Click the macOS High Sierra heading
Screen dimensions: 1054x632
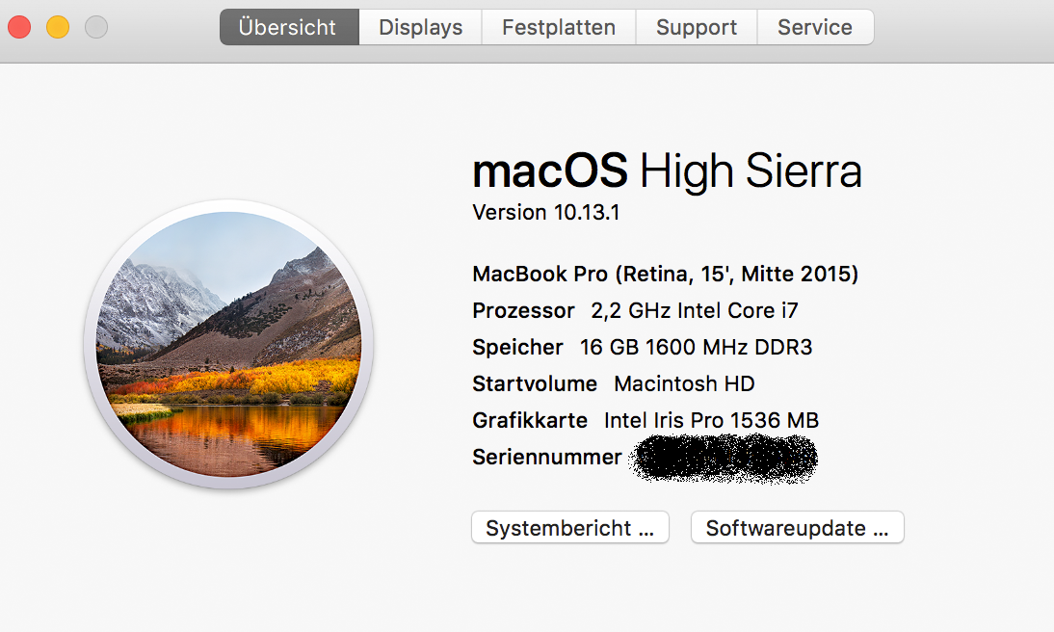point(667,172)
